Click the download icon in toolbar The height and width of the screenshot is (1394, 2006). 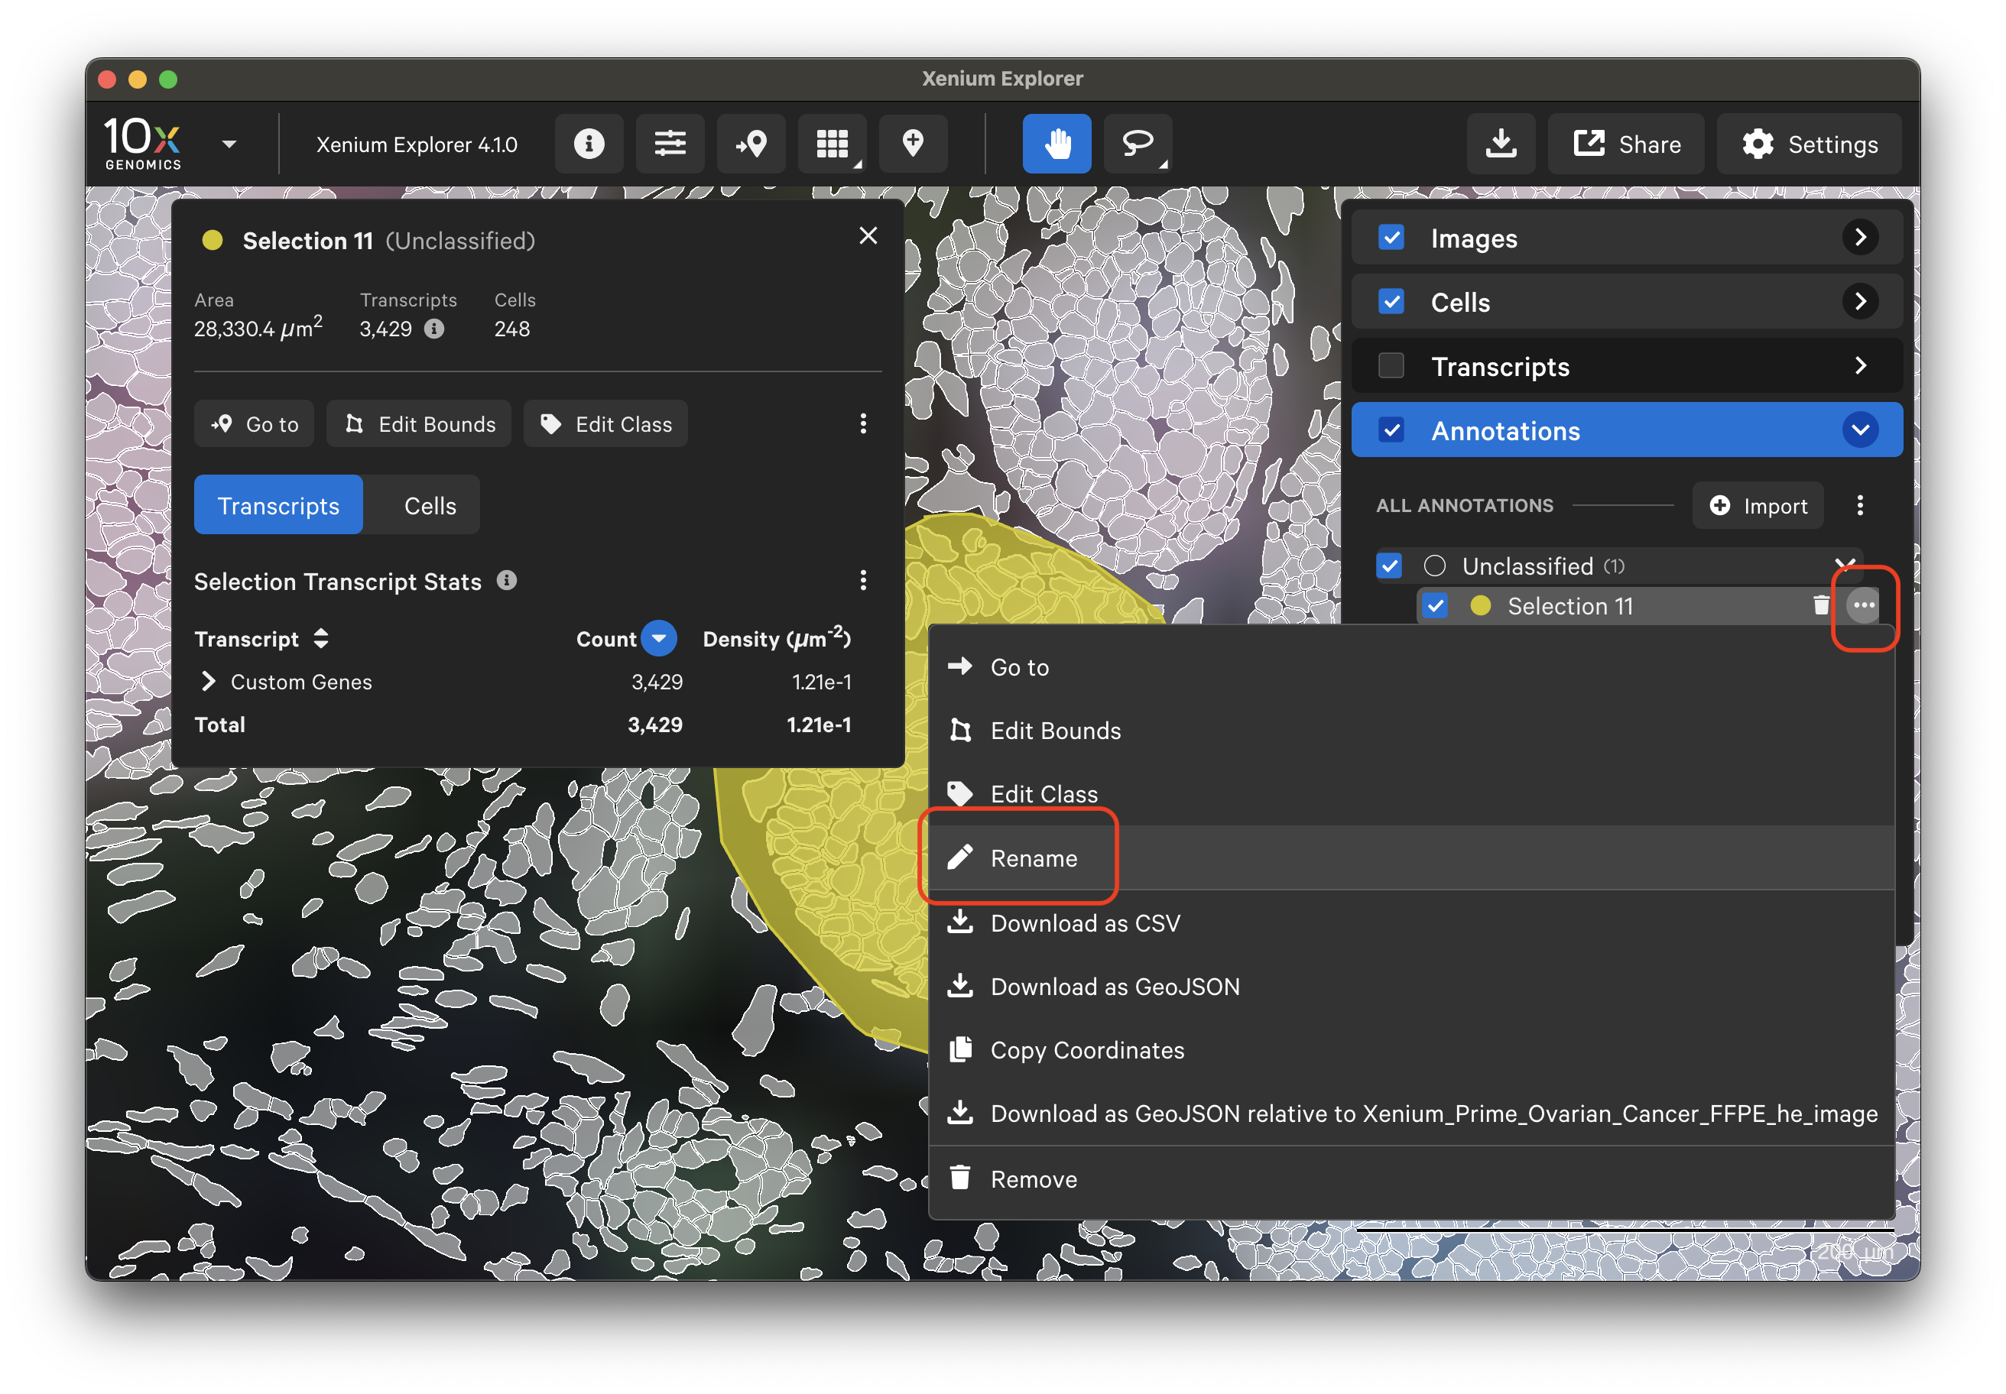[1500, 143]
